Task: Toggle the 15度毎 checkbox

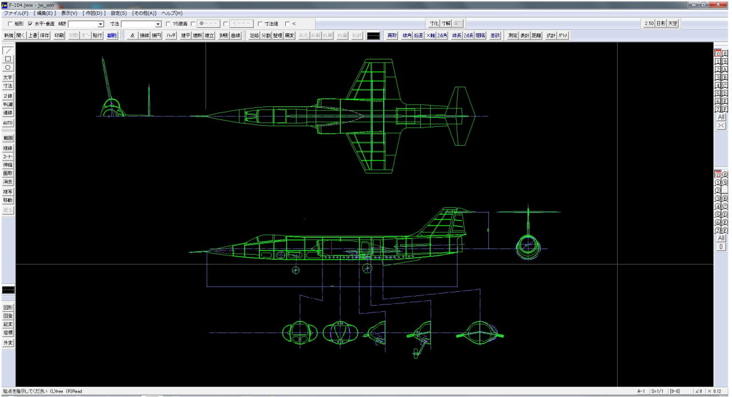Action: 168,24
